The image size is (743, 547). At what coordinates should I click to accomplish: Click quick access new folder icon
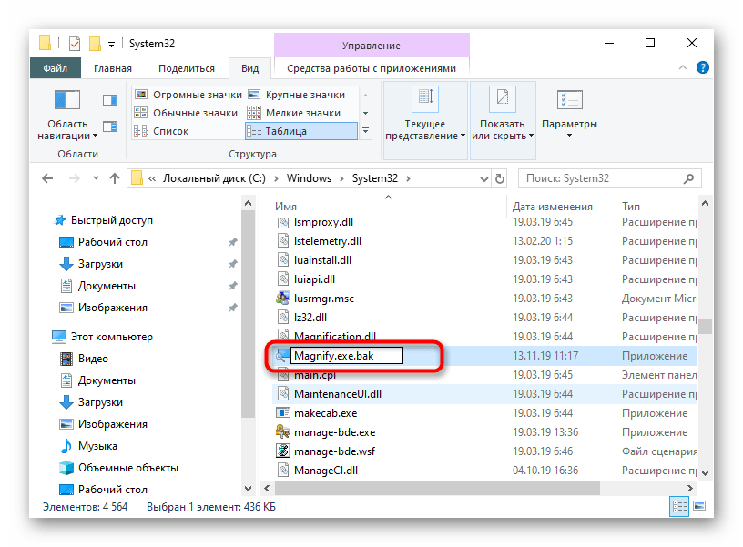[95, 44]
